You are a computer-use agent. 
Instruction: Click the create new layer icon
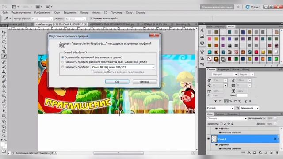click(272, 153)
